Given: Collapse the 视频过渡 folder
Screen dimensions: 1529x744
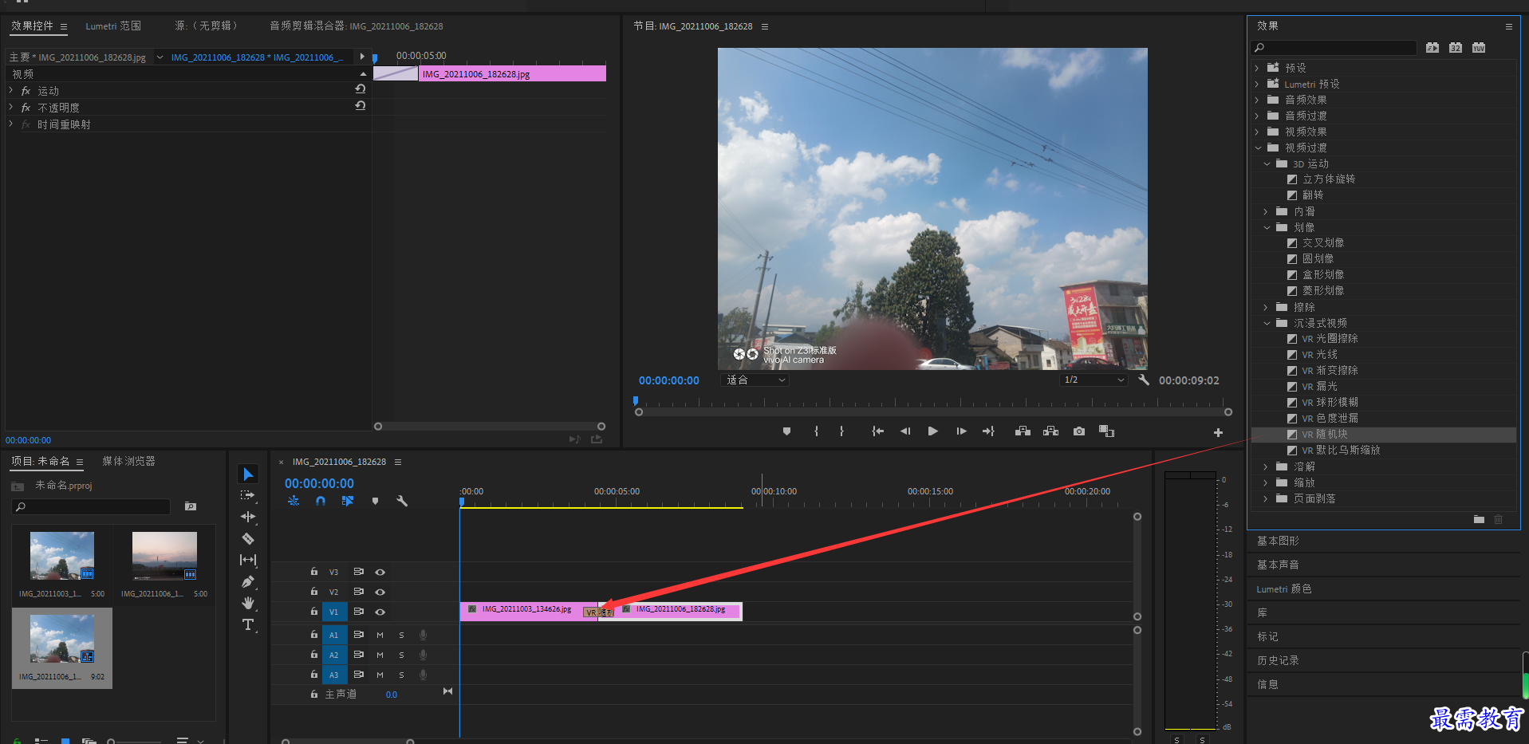Looking at the screenshot, I should [x=1258, y=148].
